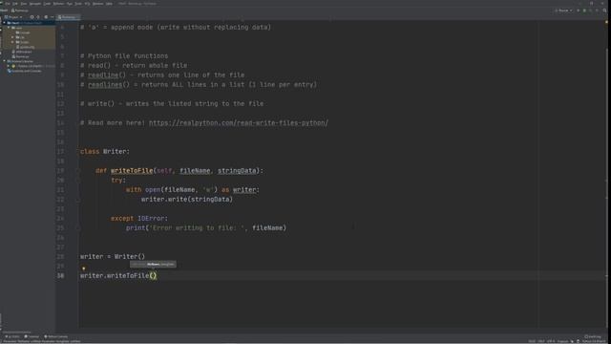The width and height of the screenshot is (611, 344).
Task: Open the run configuration dropdown
Action: pyautogui.click(x=563, y=11)
